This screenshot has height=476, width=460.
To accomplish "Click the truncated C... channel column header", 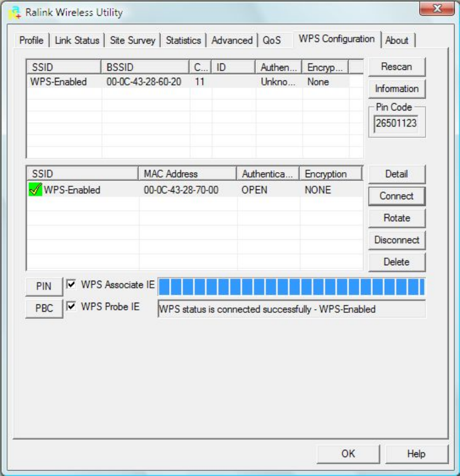I will tap(201, 67).
